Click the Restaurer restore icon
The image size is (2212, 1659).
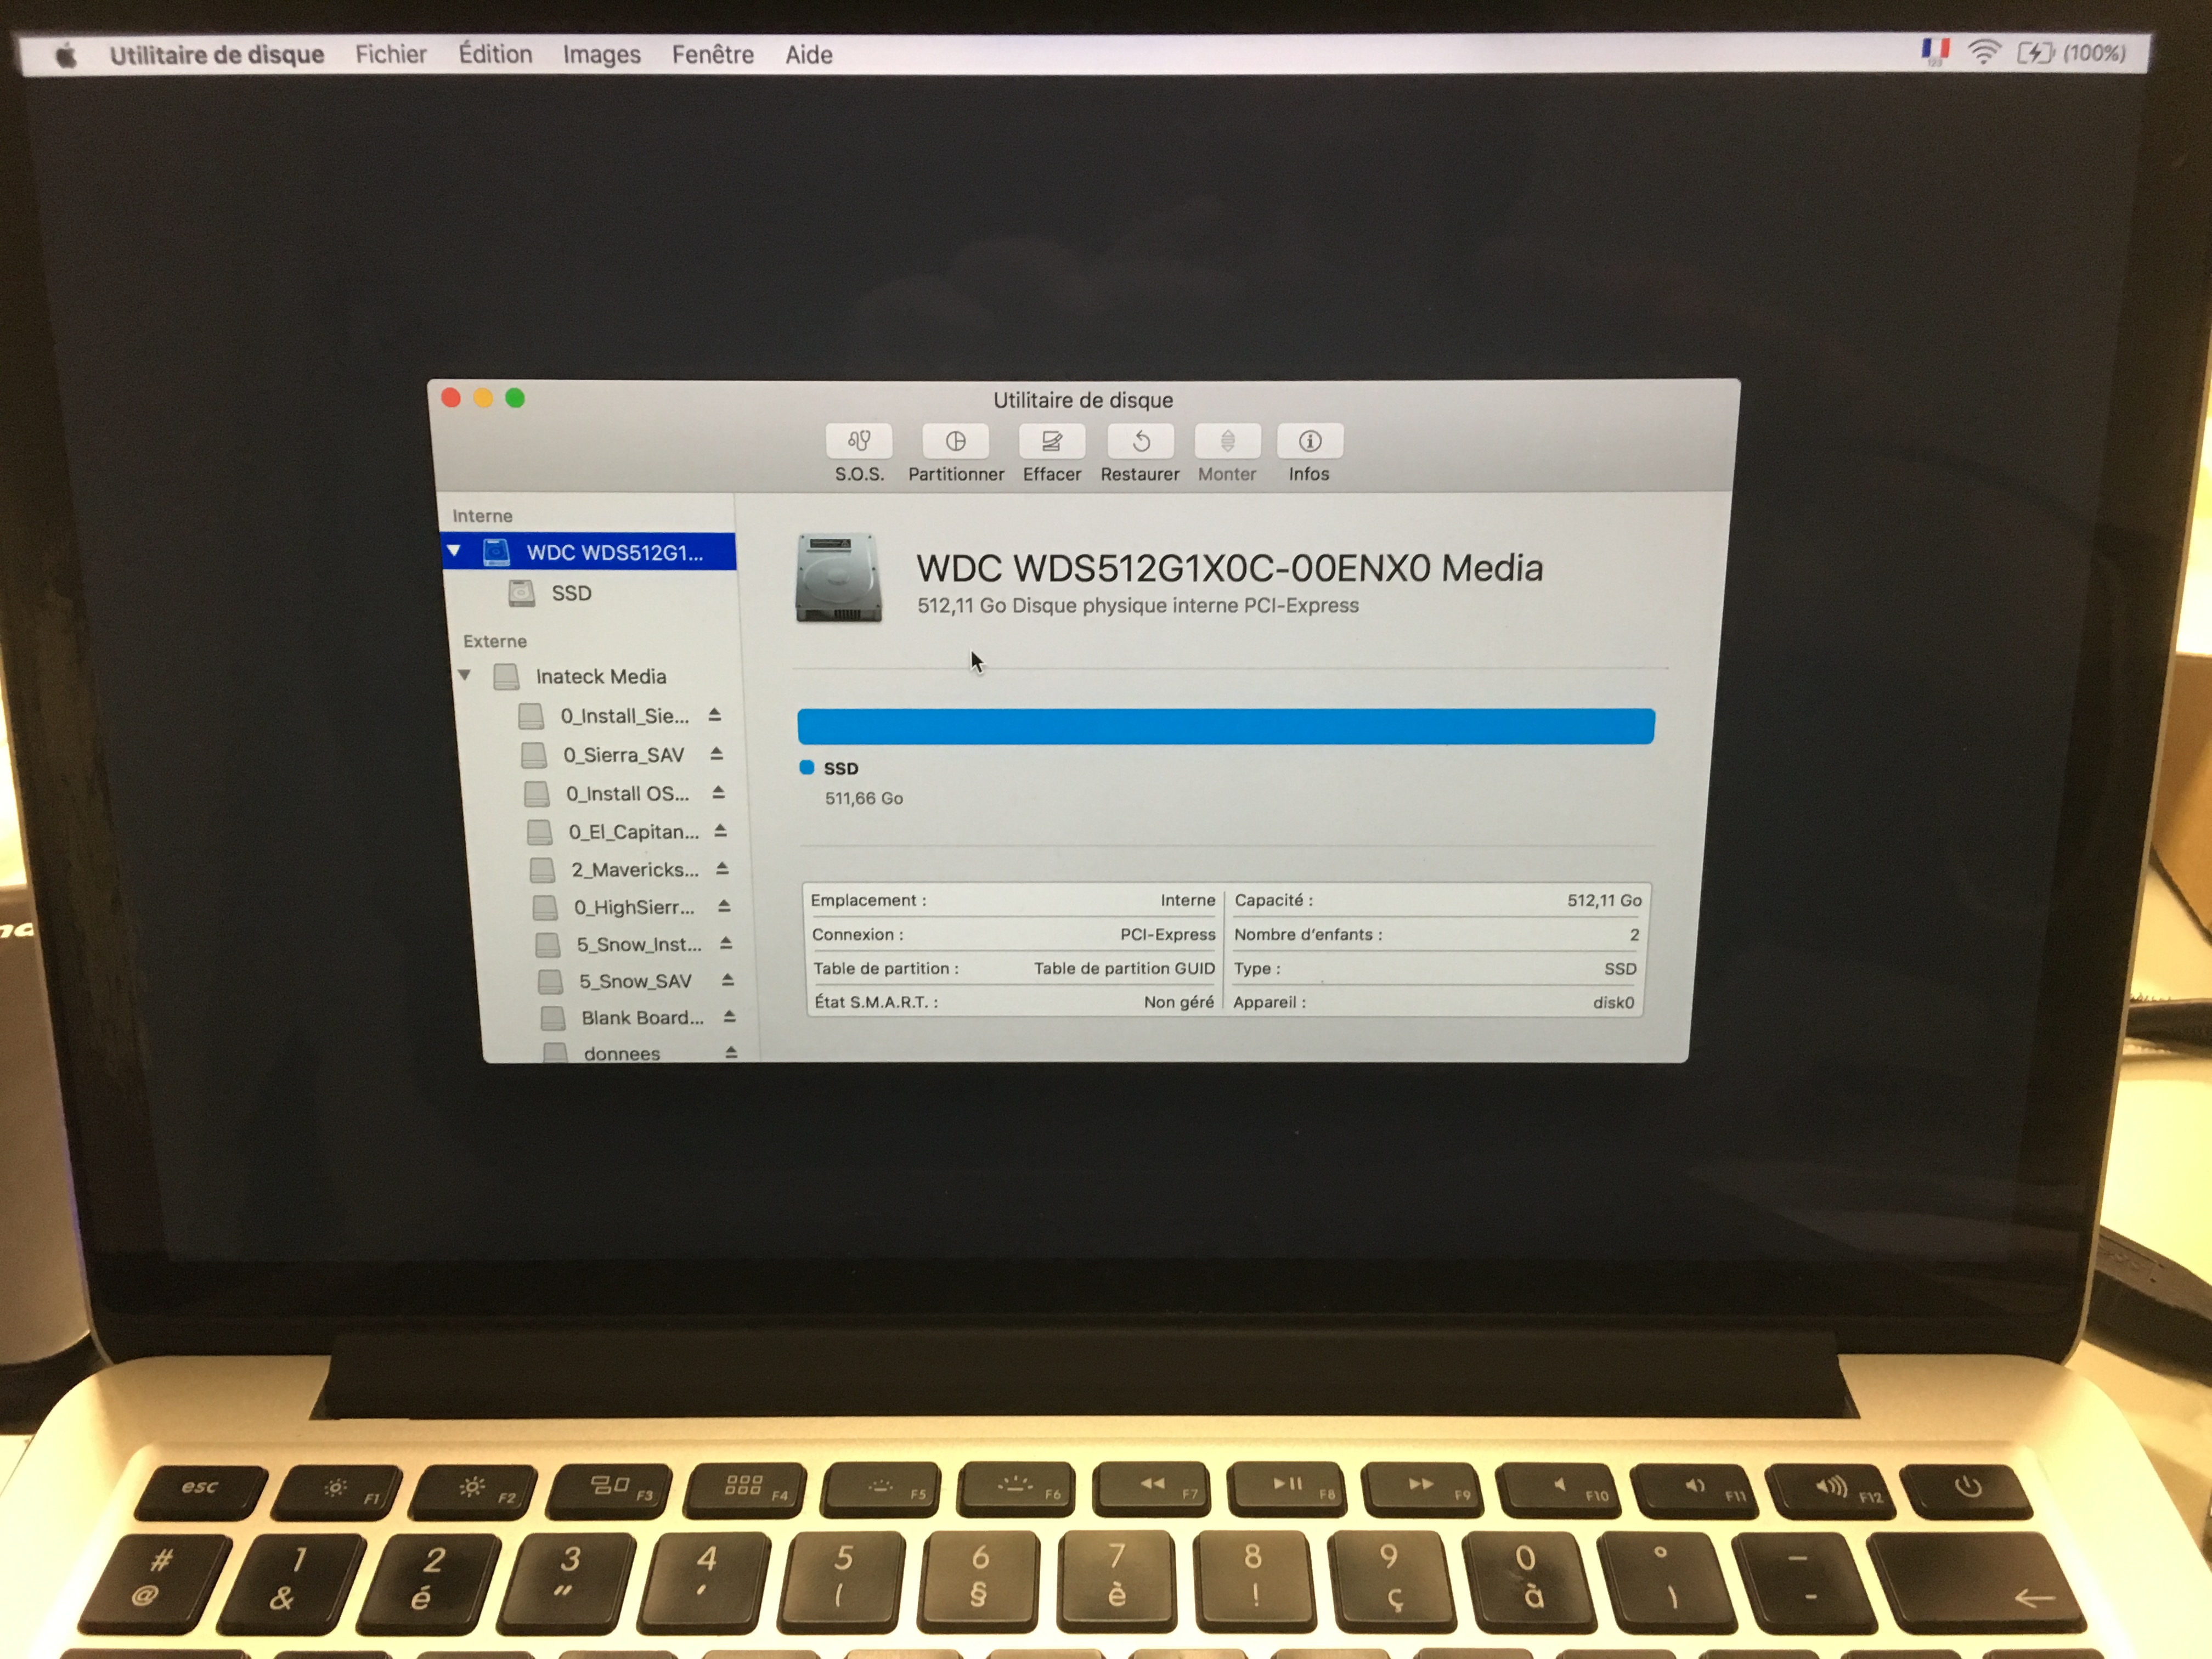[1140, 441]
